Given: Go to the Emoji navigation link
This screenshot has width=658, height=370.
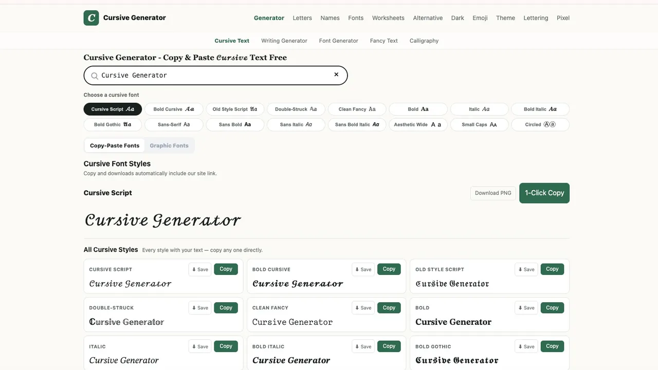Looking at the screenshot, I should (x=480, y=18).
